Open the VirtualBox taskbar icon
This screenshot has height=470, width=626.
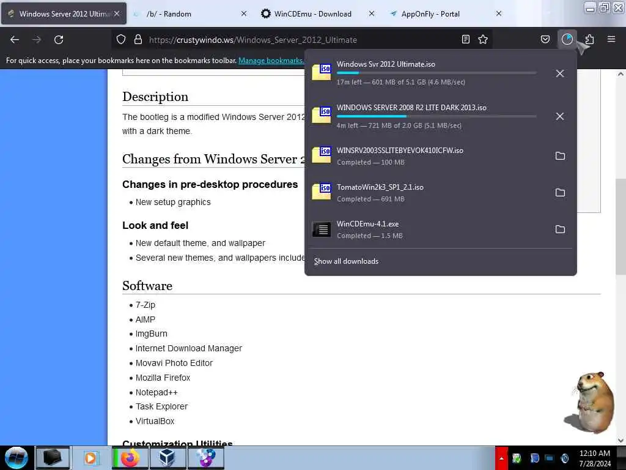click(168, 458)
